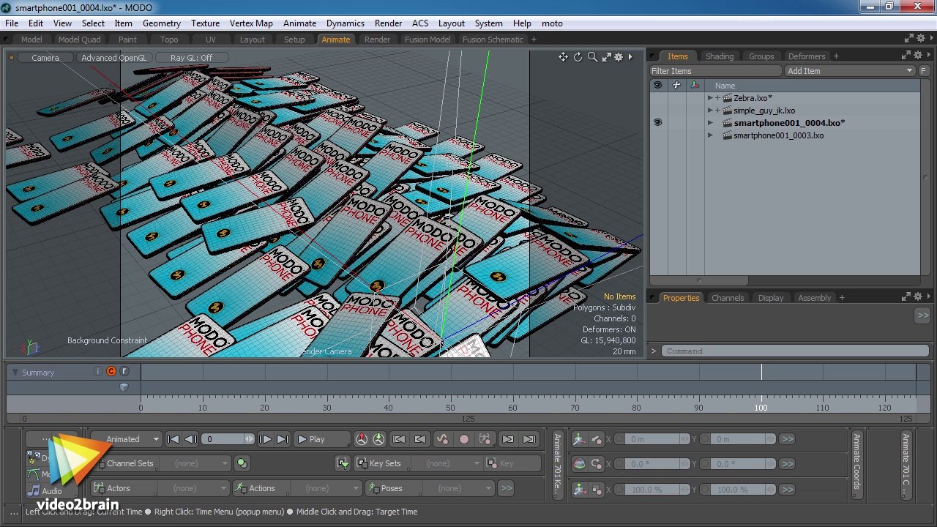Click the green-arrow icon left of Key Sets
This screenshot has height=527, width=937.
pyautogui.click(x=343, y=463)
